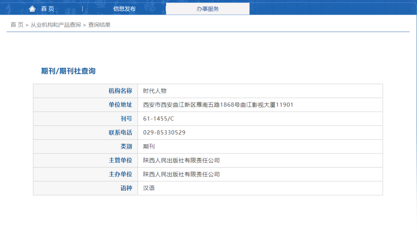Click the 主管单位 label cell

pyautogui.click(x=85, y=160)
